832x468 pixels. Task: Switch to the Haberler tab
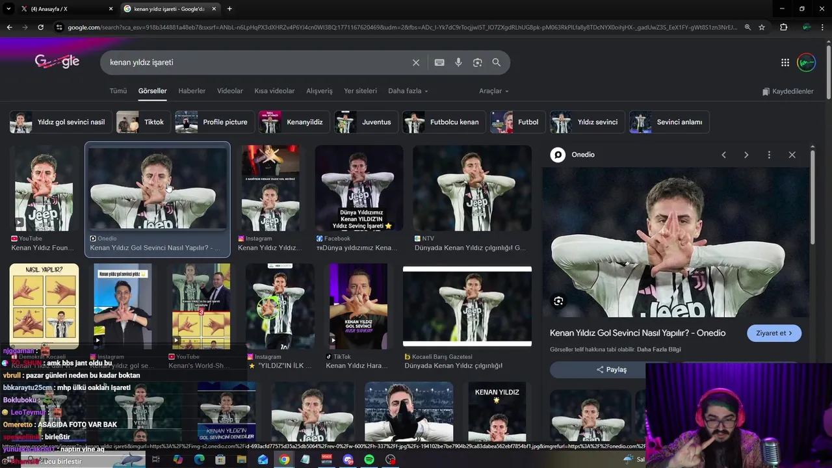(192, 91)
